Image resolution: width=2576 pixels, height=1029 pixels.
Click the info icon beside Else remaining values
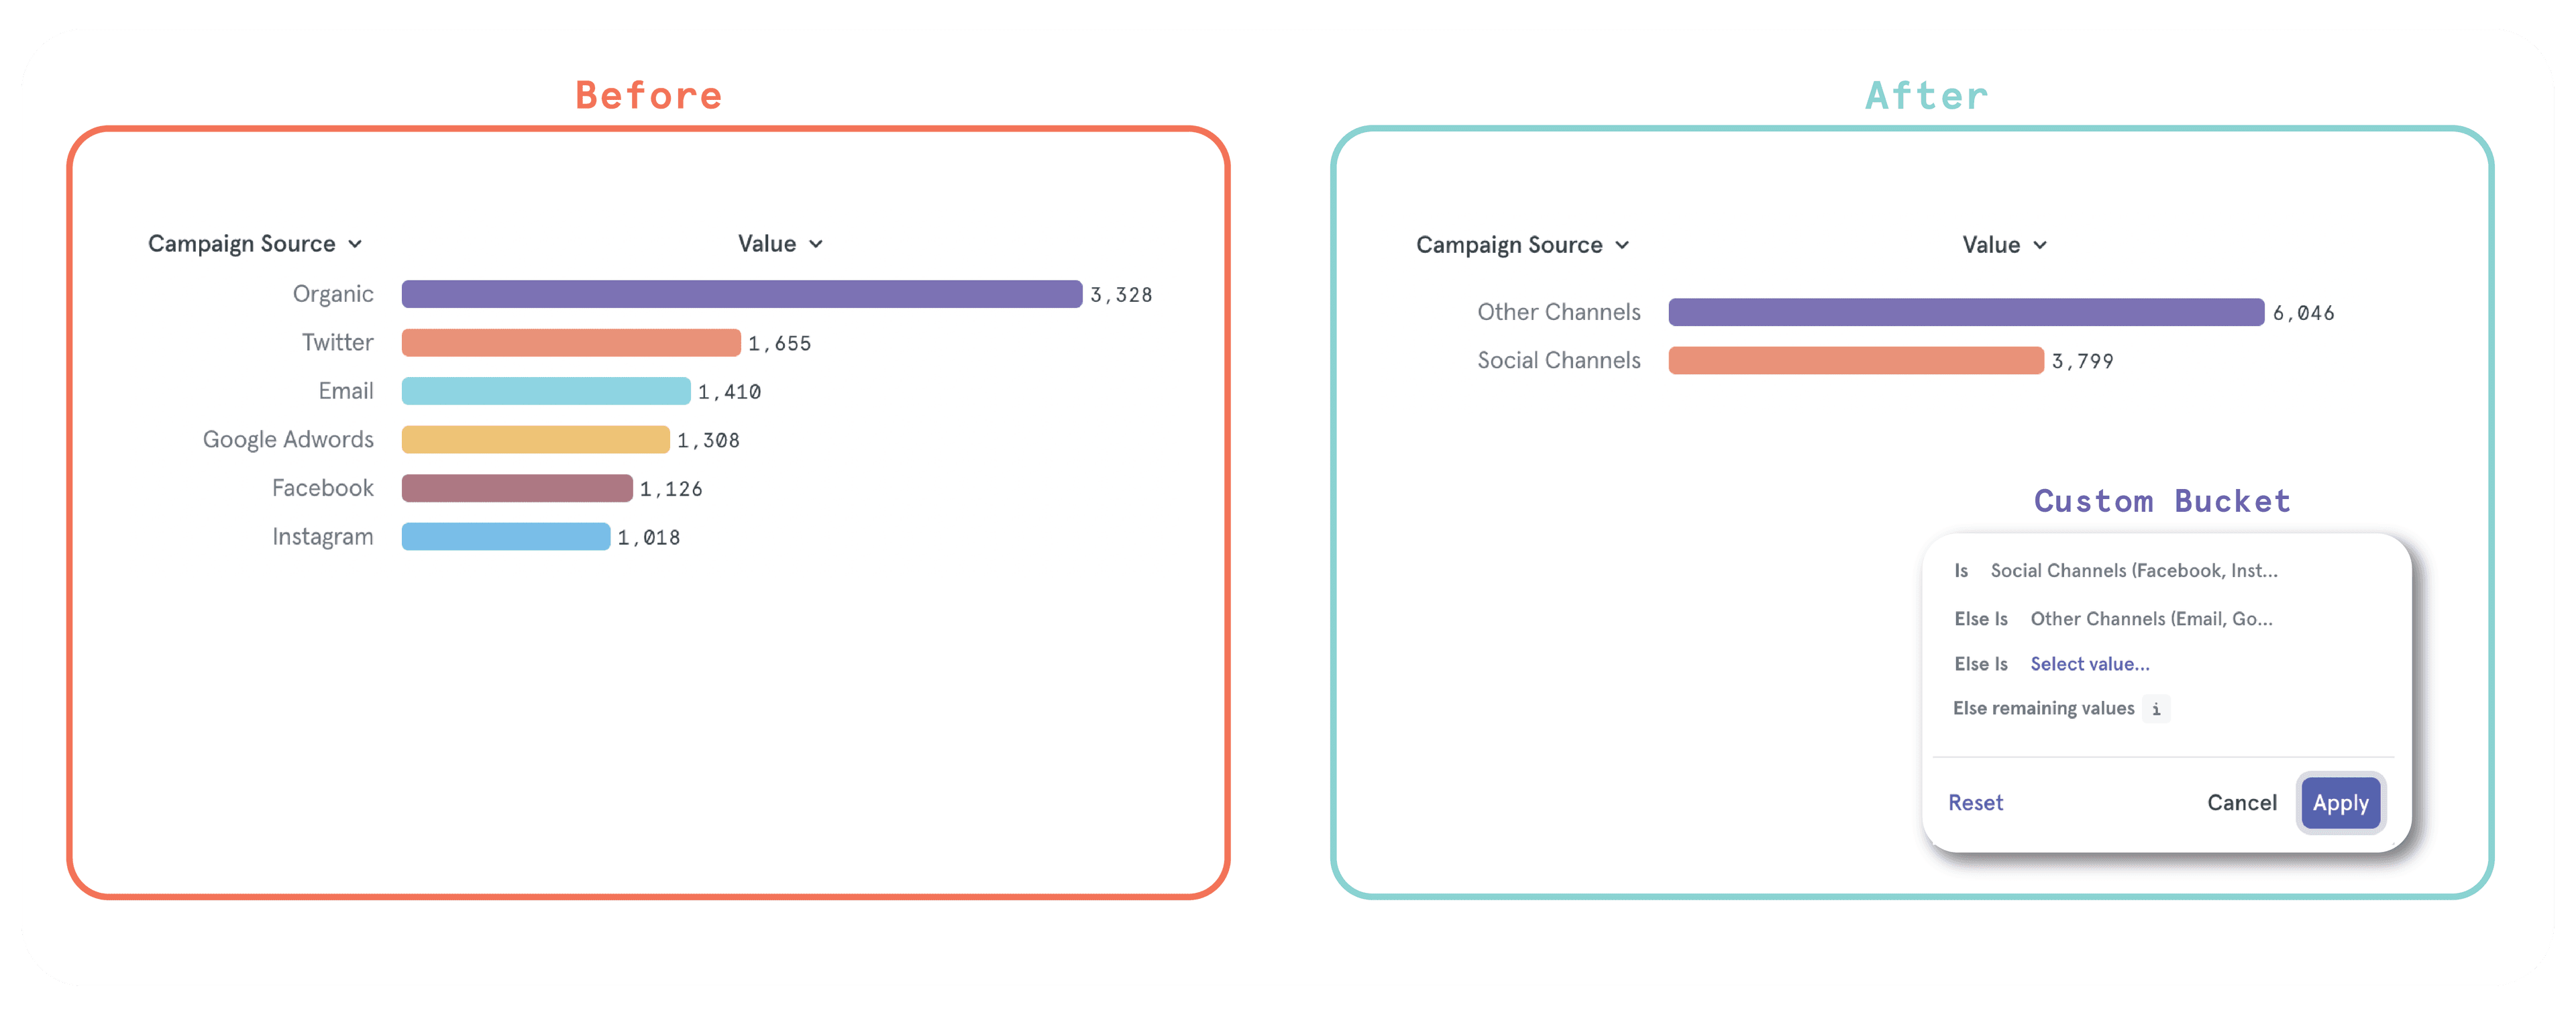[x=2156, y=709]
